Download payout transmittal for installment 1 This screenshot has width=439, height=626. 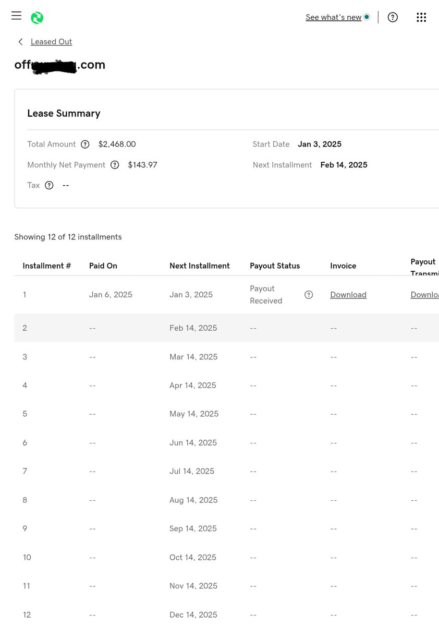point(424,295)
